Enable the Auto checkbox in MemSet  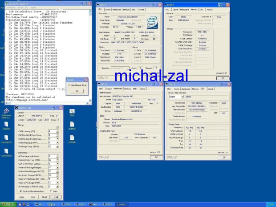[51, 191]
